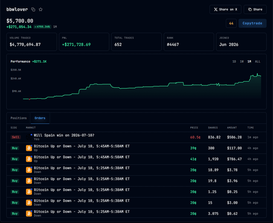Click Bitcoin icon on the $0.25 row
Viewport: 273px width, 223px height.
pyautogui.click(x=29, y=192)
